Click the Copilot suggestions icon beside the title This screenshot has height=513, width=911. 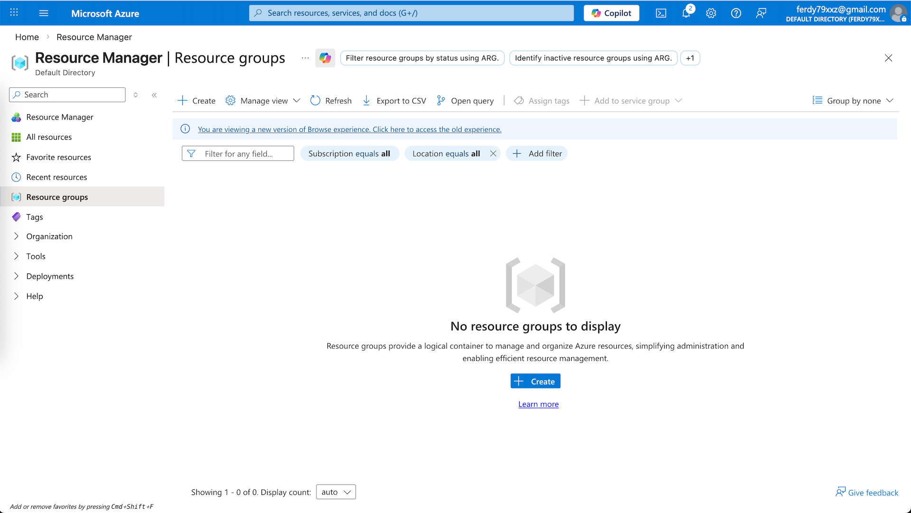[x=325, y=58]
